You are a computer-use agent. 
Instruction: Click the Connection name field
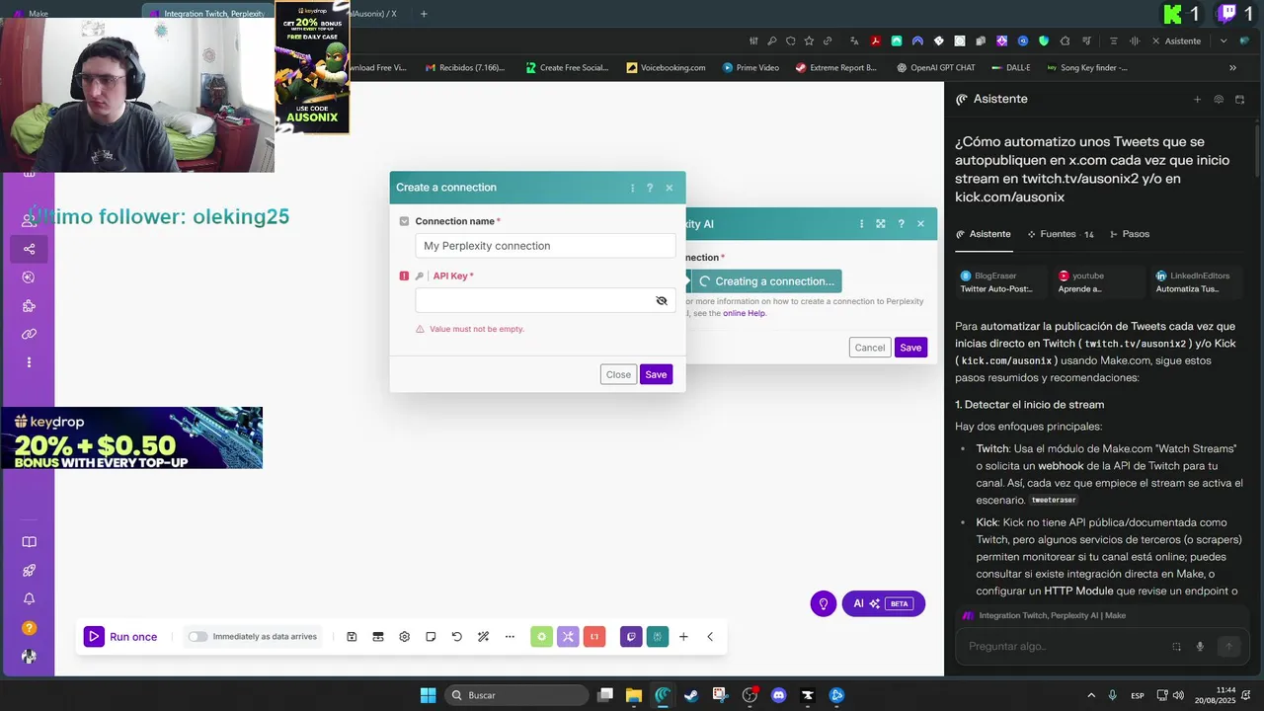tap(545, 246)
